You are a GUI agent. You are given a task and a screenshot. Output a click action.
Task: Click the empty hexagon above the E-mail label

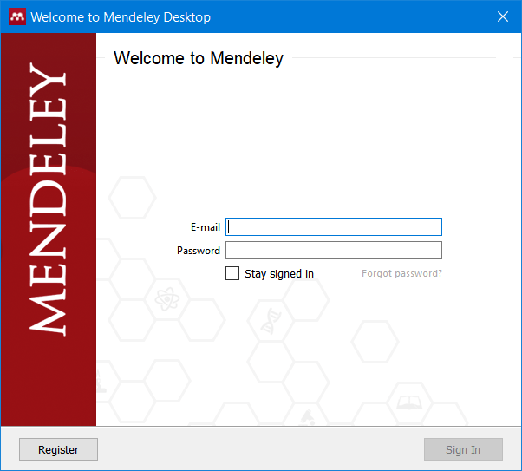[x=132, y=198]
